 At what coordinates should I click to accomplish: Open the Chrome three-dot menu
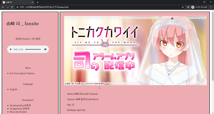(211, 7)
